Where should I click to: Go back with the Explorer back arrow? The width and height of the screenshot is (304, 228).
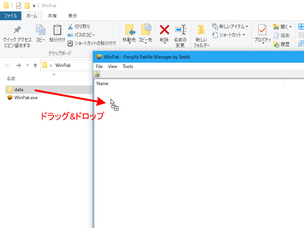(7, 65)
